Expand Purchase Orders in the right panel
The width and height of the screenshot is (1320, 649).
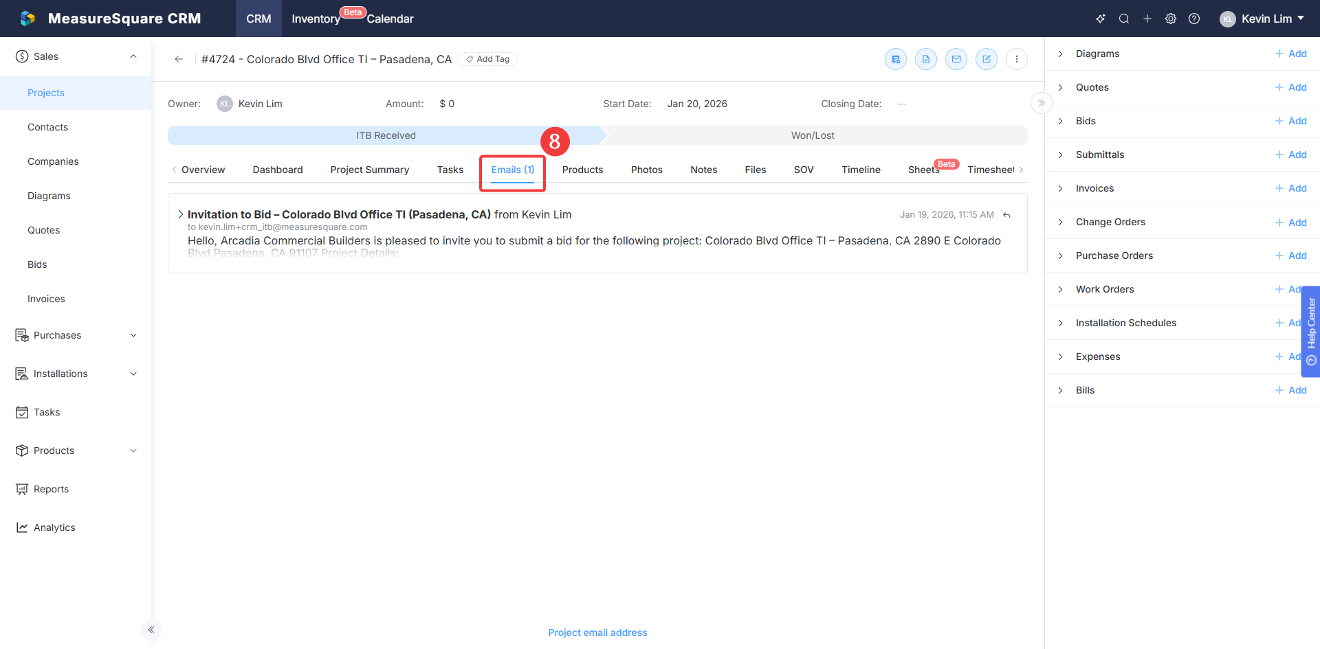[1060, 255]
